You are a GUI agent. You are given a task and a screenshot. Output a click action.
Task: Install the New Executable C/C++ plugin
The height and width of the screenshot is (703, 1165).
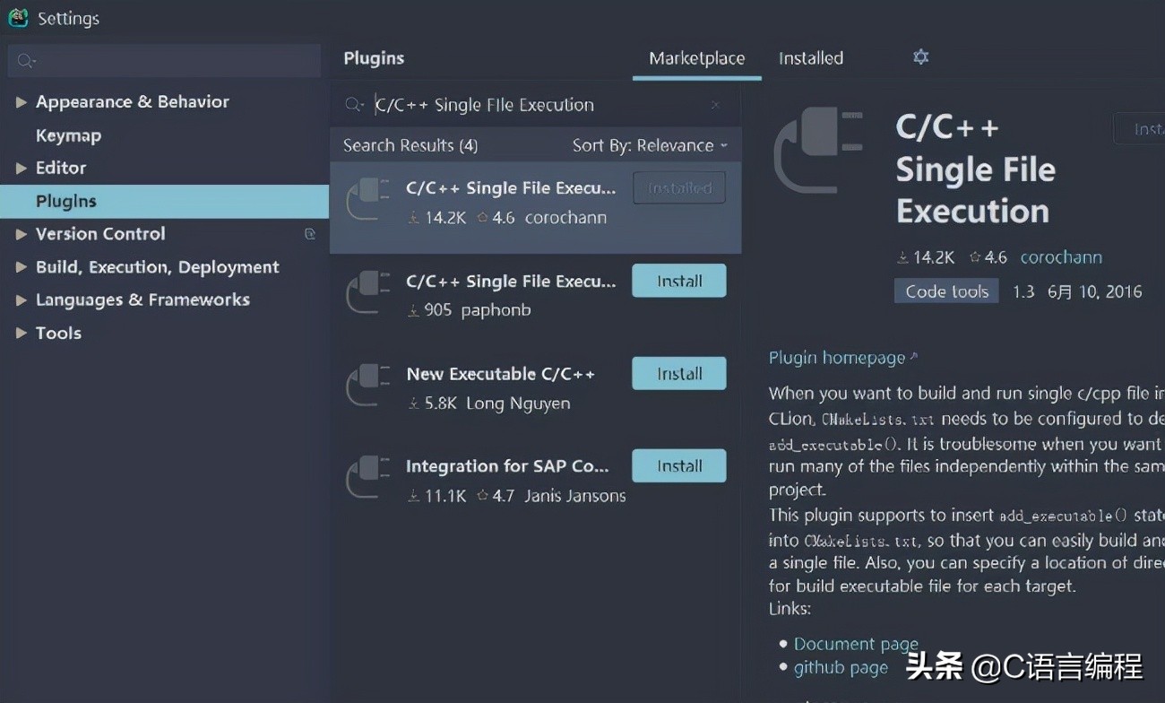(x=679, y=373)
